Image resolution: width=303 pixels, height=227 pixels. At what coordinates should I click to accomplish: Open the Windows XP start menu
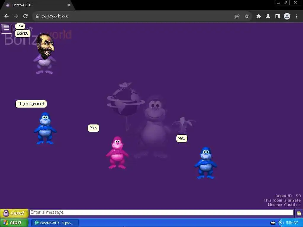pos(14,223)
